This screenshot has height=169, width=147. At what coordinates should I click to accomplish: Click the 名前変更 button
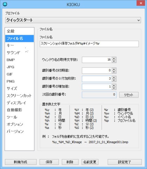(x=90, y=162)
